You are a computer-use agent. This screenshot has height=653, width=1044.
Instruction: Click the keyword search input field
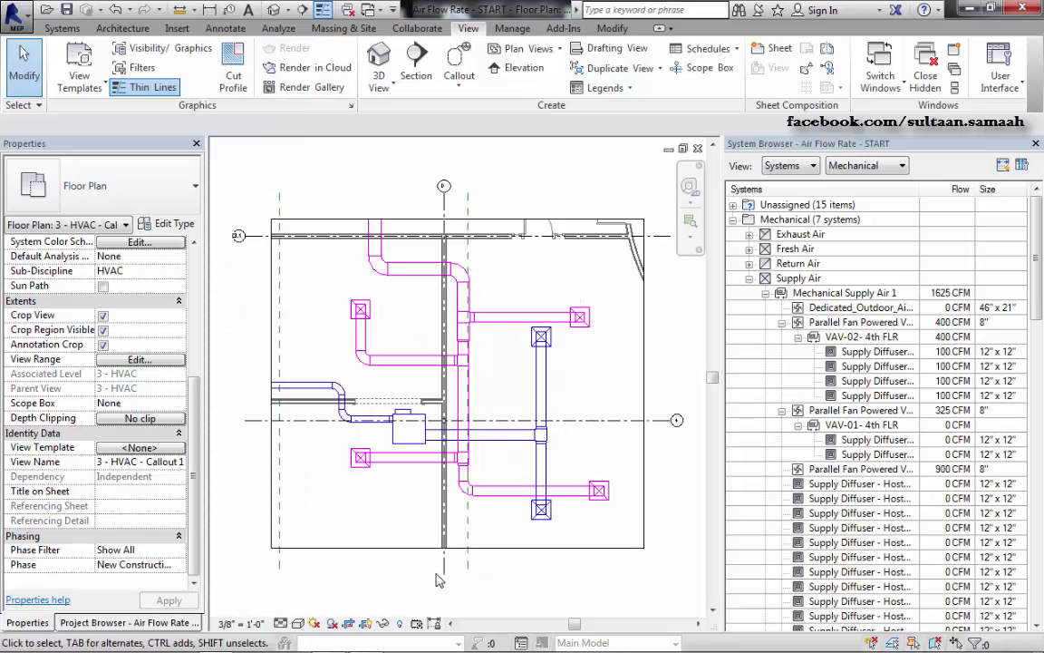[x=655, y=10]
